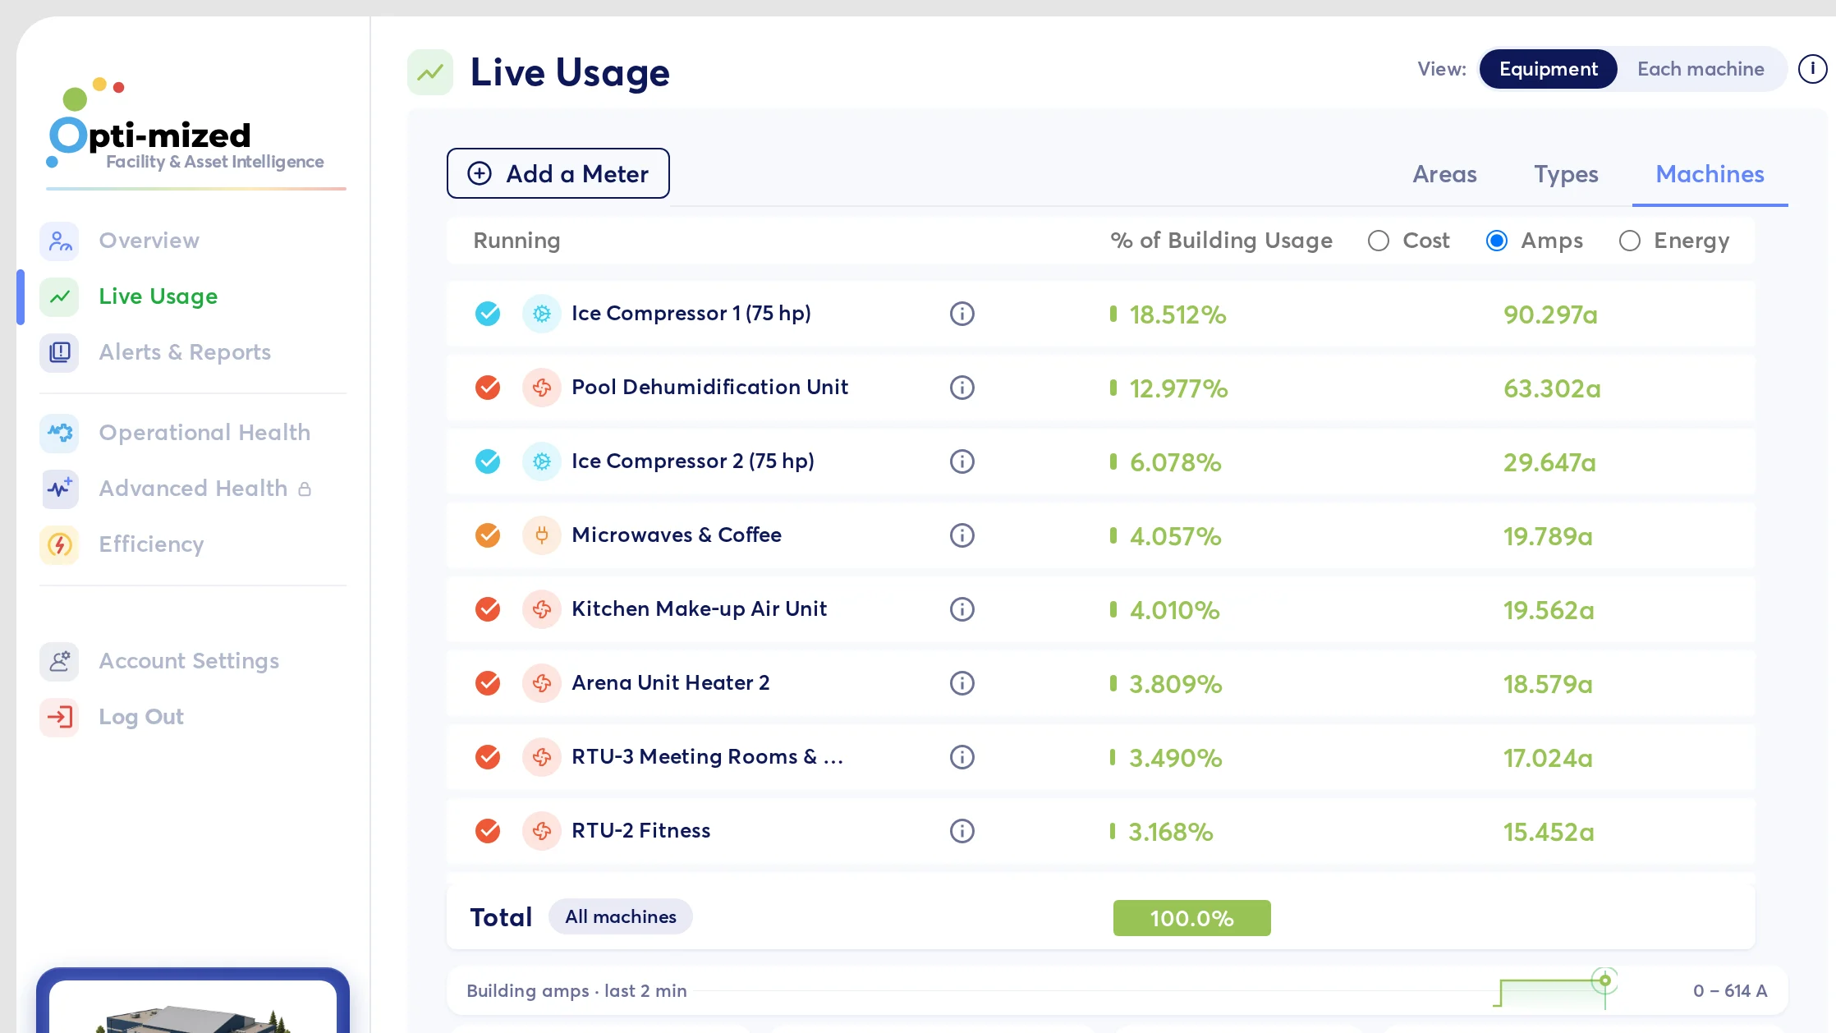Click the building amps sparkline marker
Image resolution: width=1836 pixels, height=1033 pixels.
pyautogui.click(x=1604, y=980)
